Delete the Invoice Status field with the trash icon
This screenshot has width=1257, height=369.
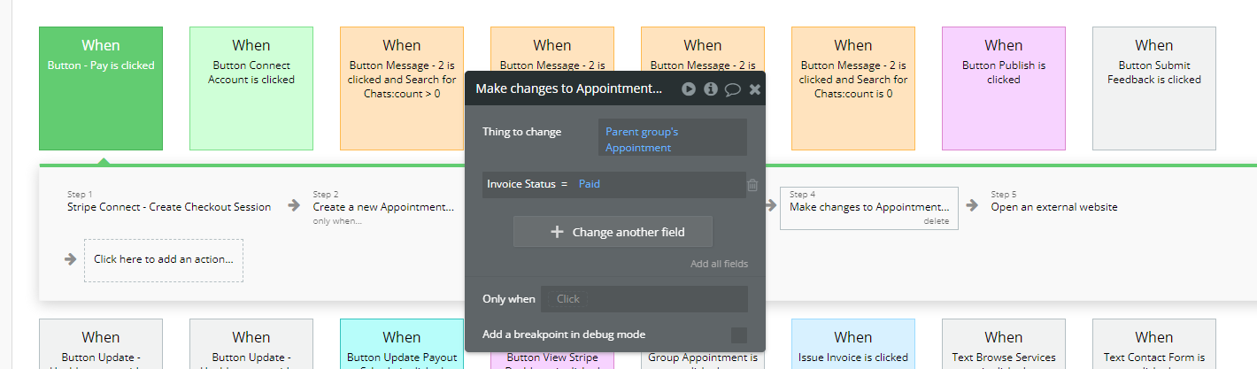pyautogui.click(x=752, y=185)
